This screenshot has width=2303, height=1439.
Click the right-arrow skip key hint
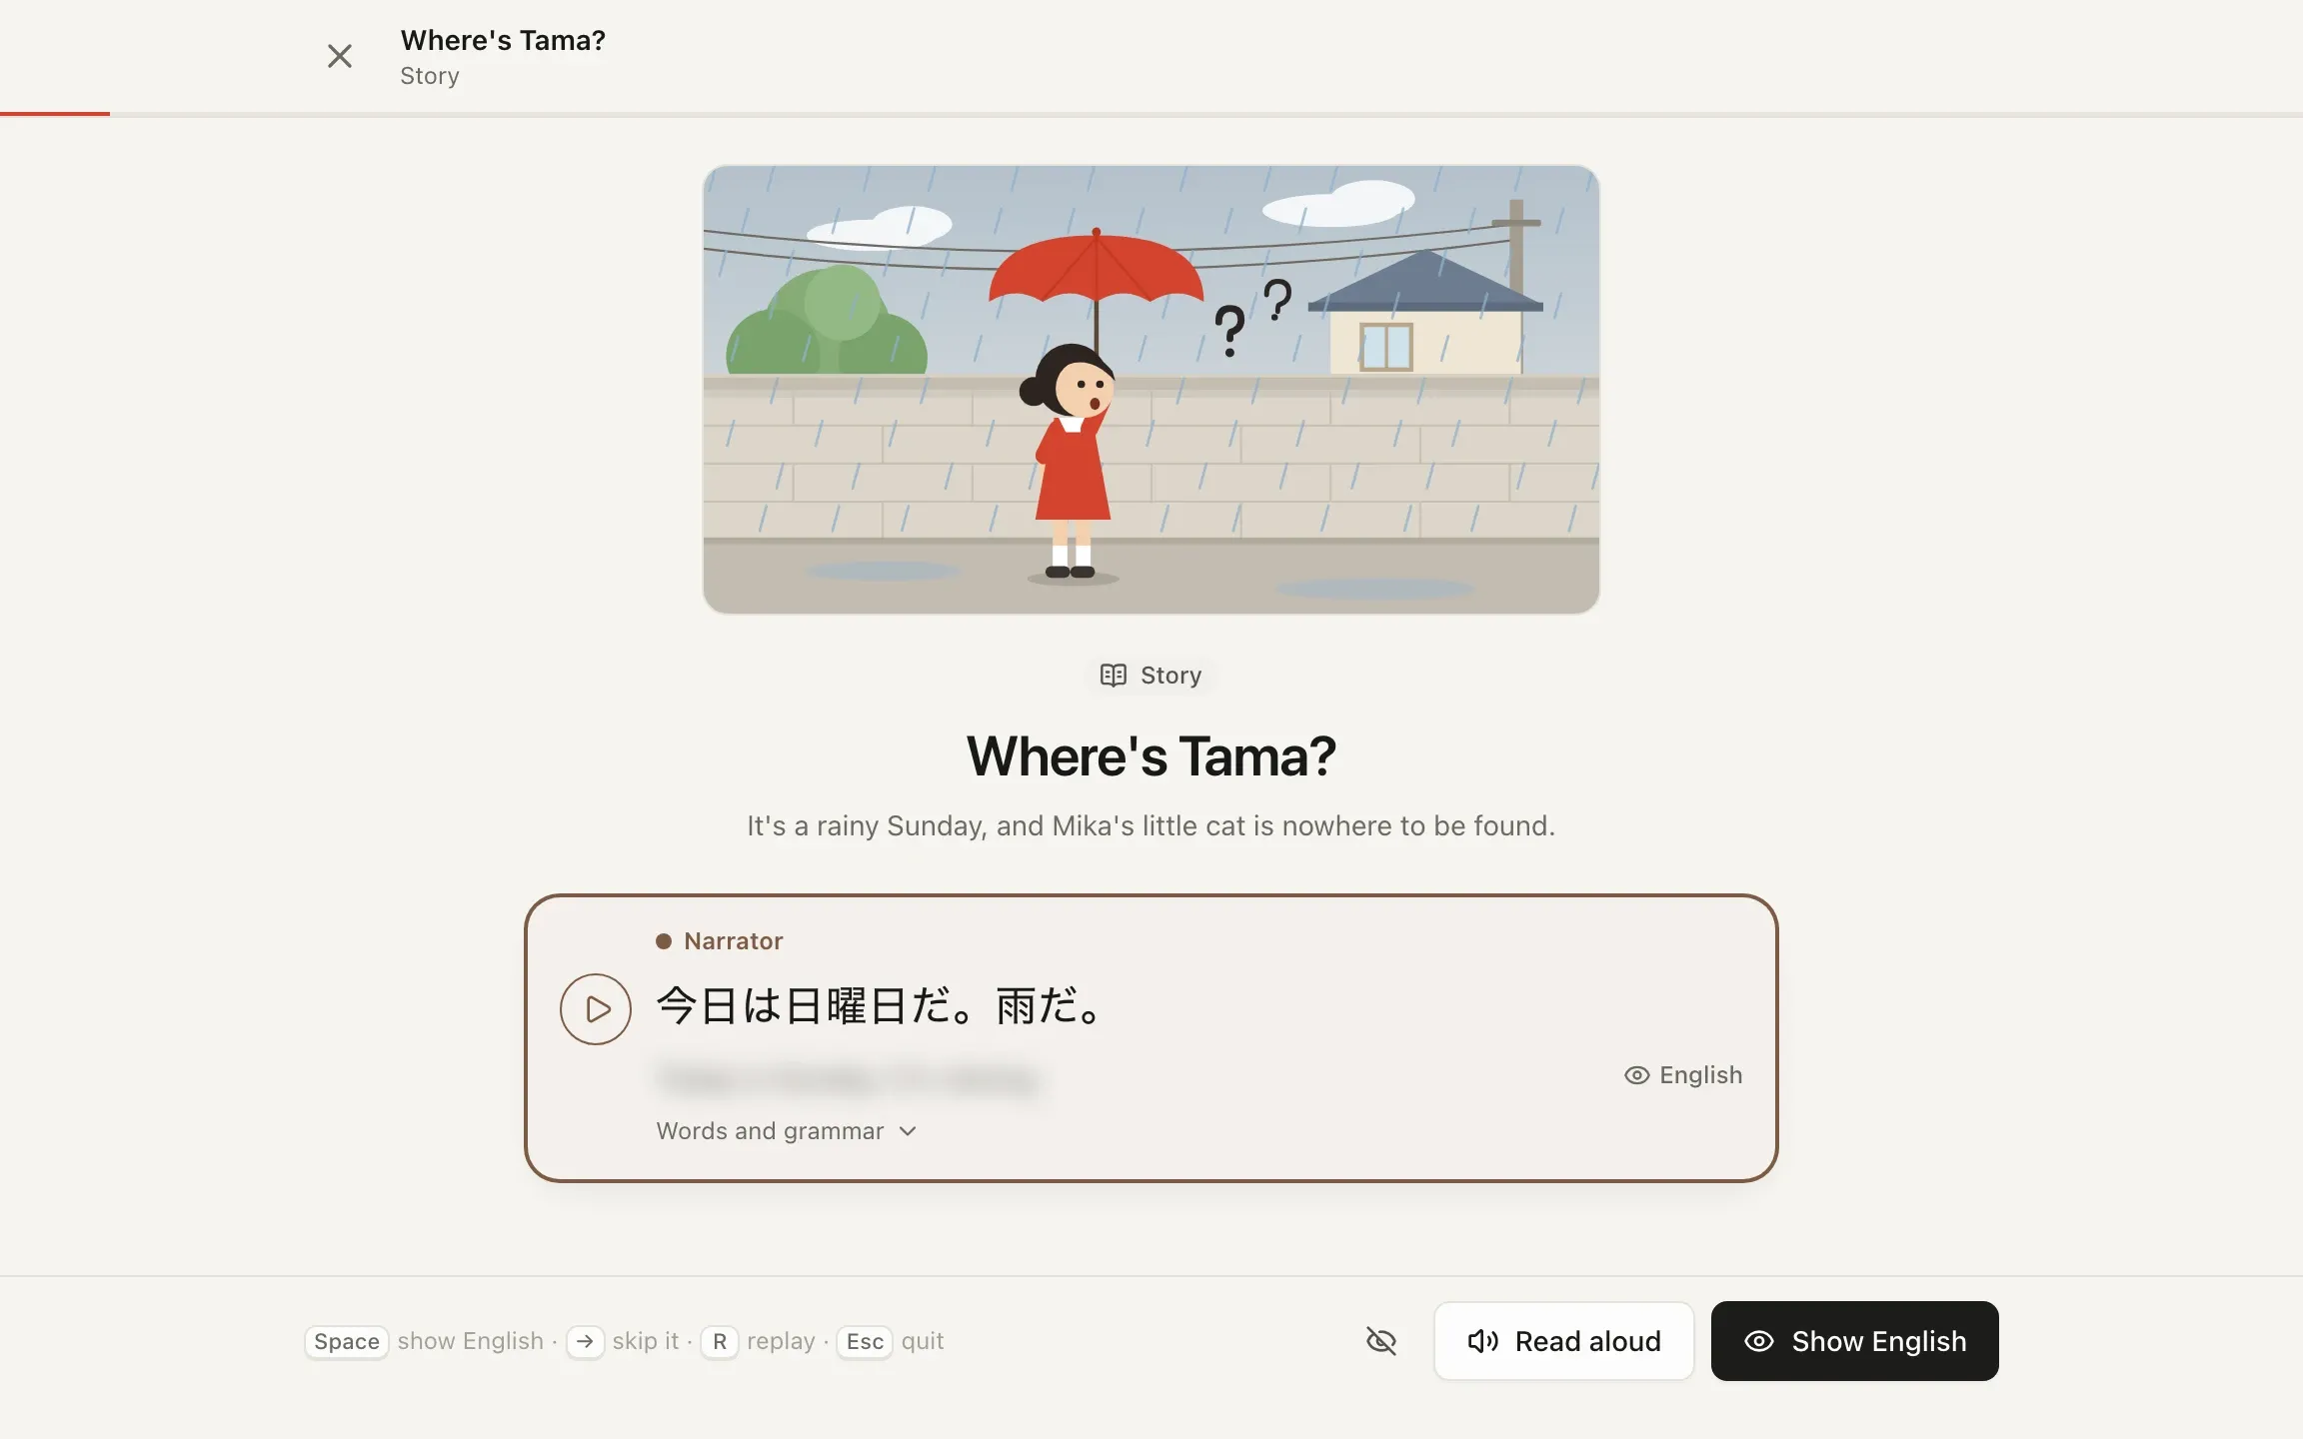point(586,1341)
